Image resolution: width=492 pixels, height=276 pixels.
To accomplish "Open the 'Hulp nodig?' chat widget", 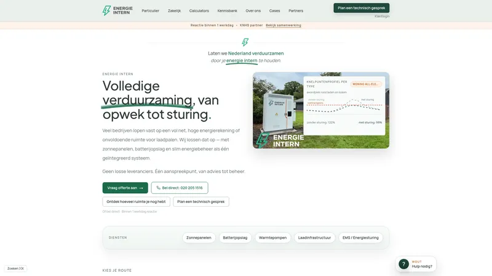I will point(416,264).
